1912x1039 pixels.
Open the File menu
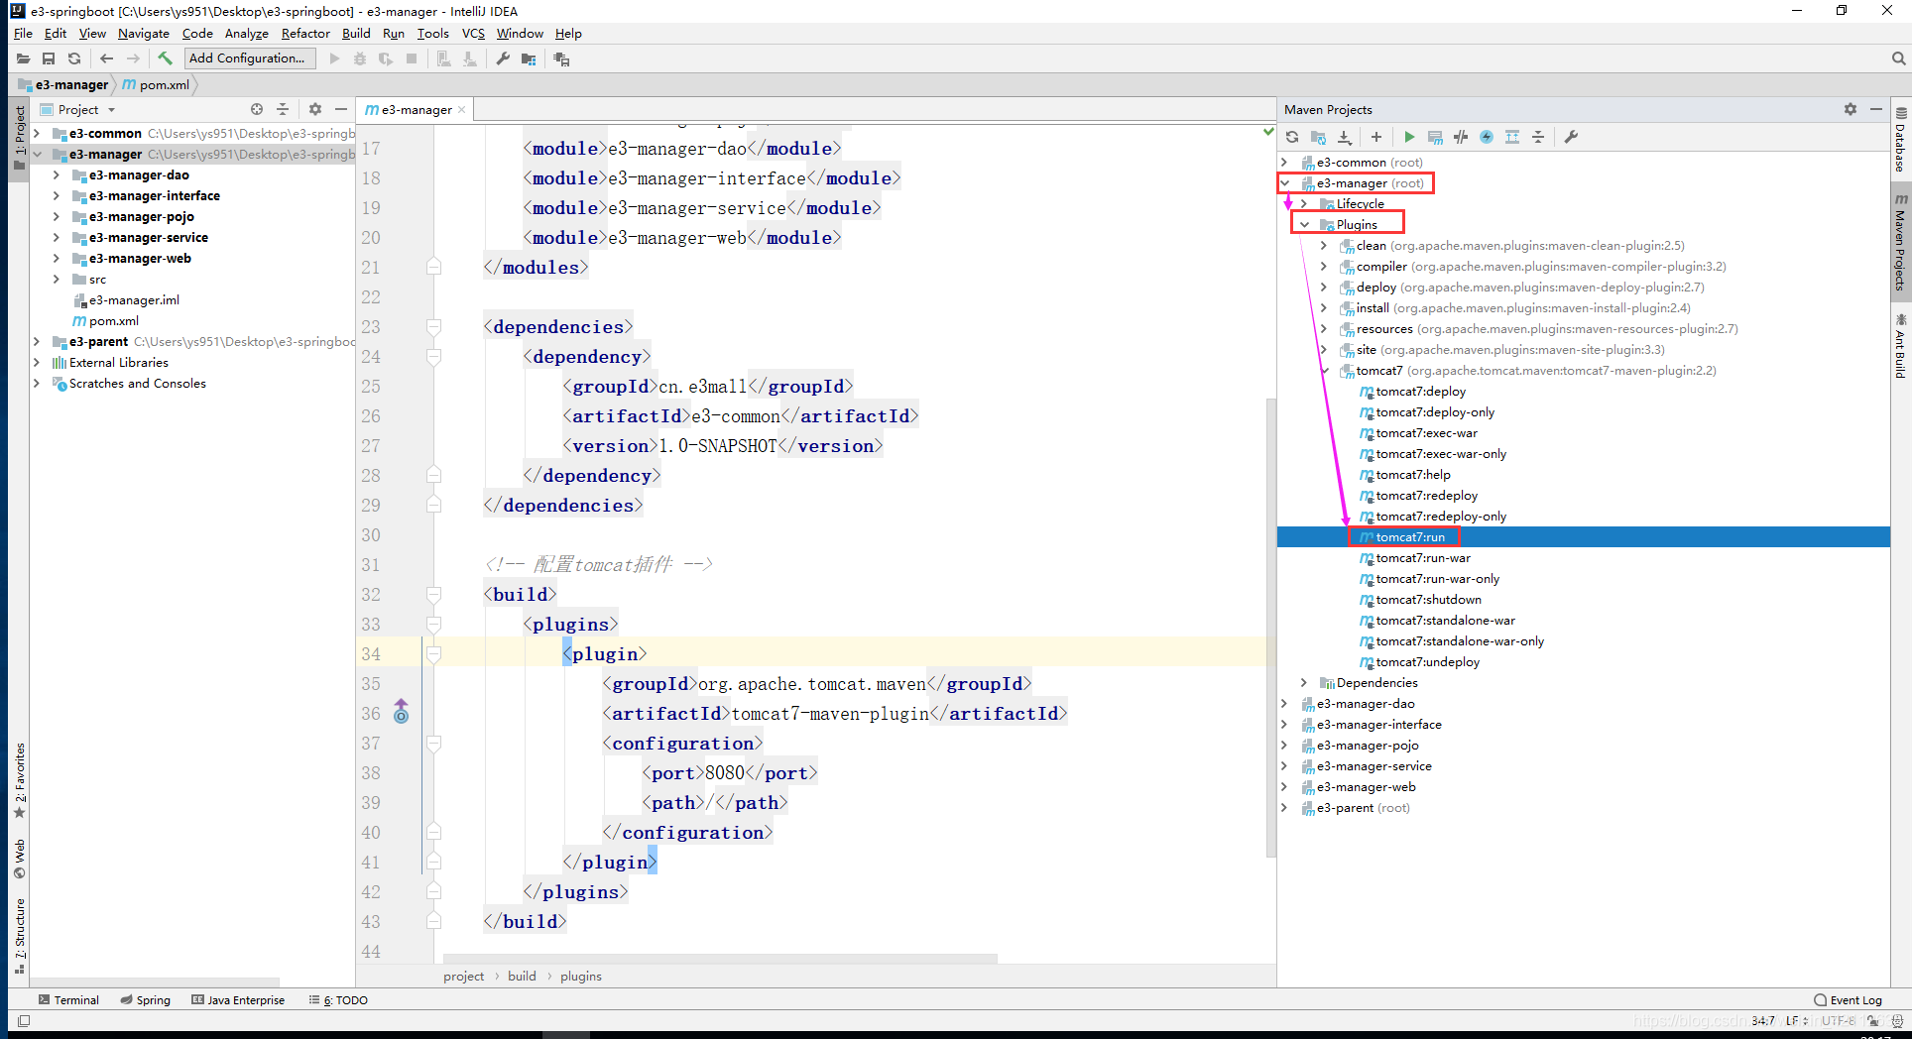tap(23, 33)
